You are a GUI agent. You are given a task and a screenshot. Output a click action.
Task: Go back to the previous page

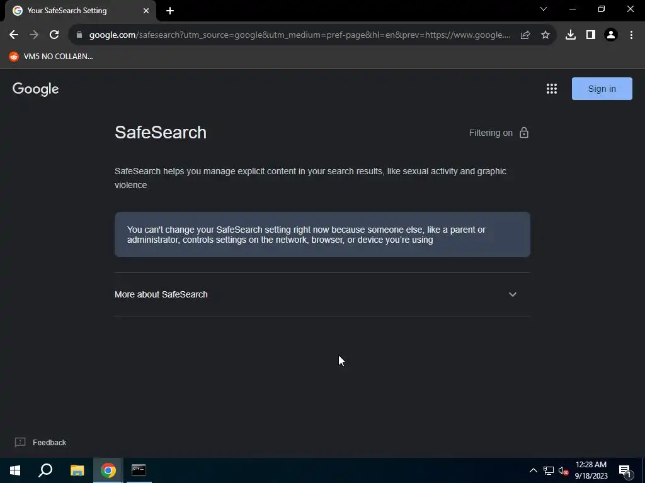(x=14, y=35)
